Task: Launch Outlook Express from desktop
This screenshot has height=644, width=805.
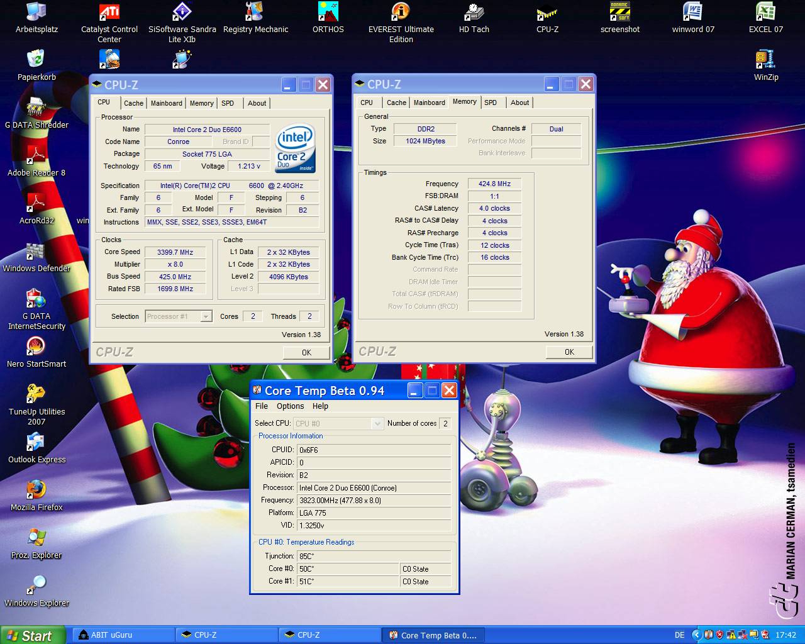Action: coord(36,448)
